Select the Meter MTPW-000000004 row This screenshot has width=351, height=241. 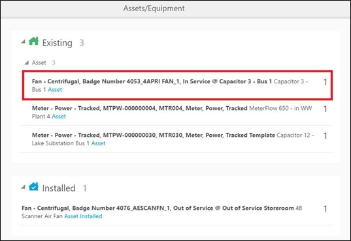tap(176, 112)
